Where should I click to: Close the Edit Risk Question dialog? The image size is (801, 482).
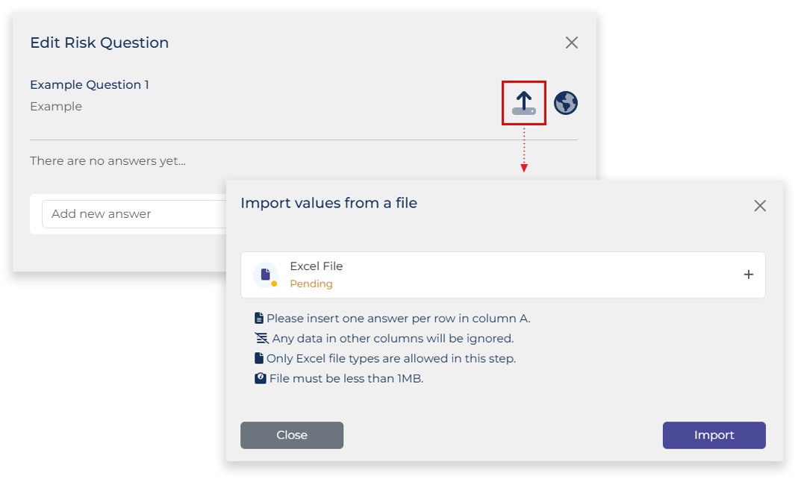click(x=572, y=43)
